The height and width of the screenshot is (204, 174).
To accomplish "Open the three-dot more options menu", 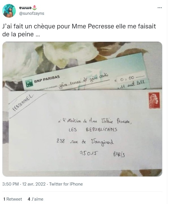I will click(x=160, y=8).
